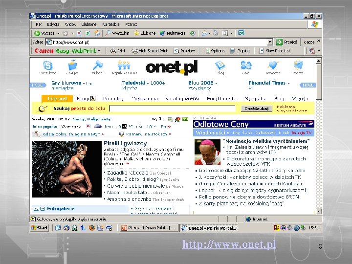Image resolution: width=352 pixels, height=264 pixels.
Task: Open the Ulubione favorites star button
Action: pyautogui.click(x=145, y=33)
